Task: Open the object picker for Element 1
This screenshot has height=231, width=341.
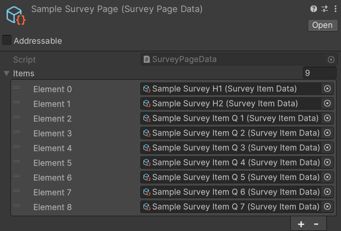Action: coord(327,103)
